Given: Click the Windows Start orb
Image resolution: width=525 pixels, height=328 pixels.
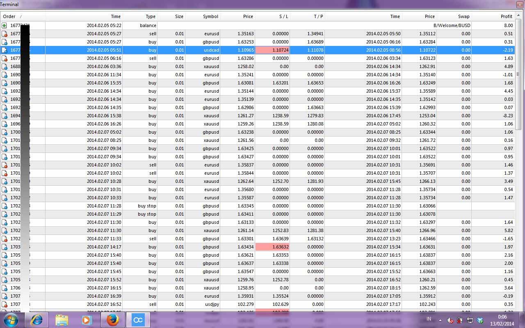Looking at the screenshot, I should [11, 320].
